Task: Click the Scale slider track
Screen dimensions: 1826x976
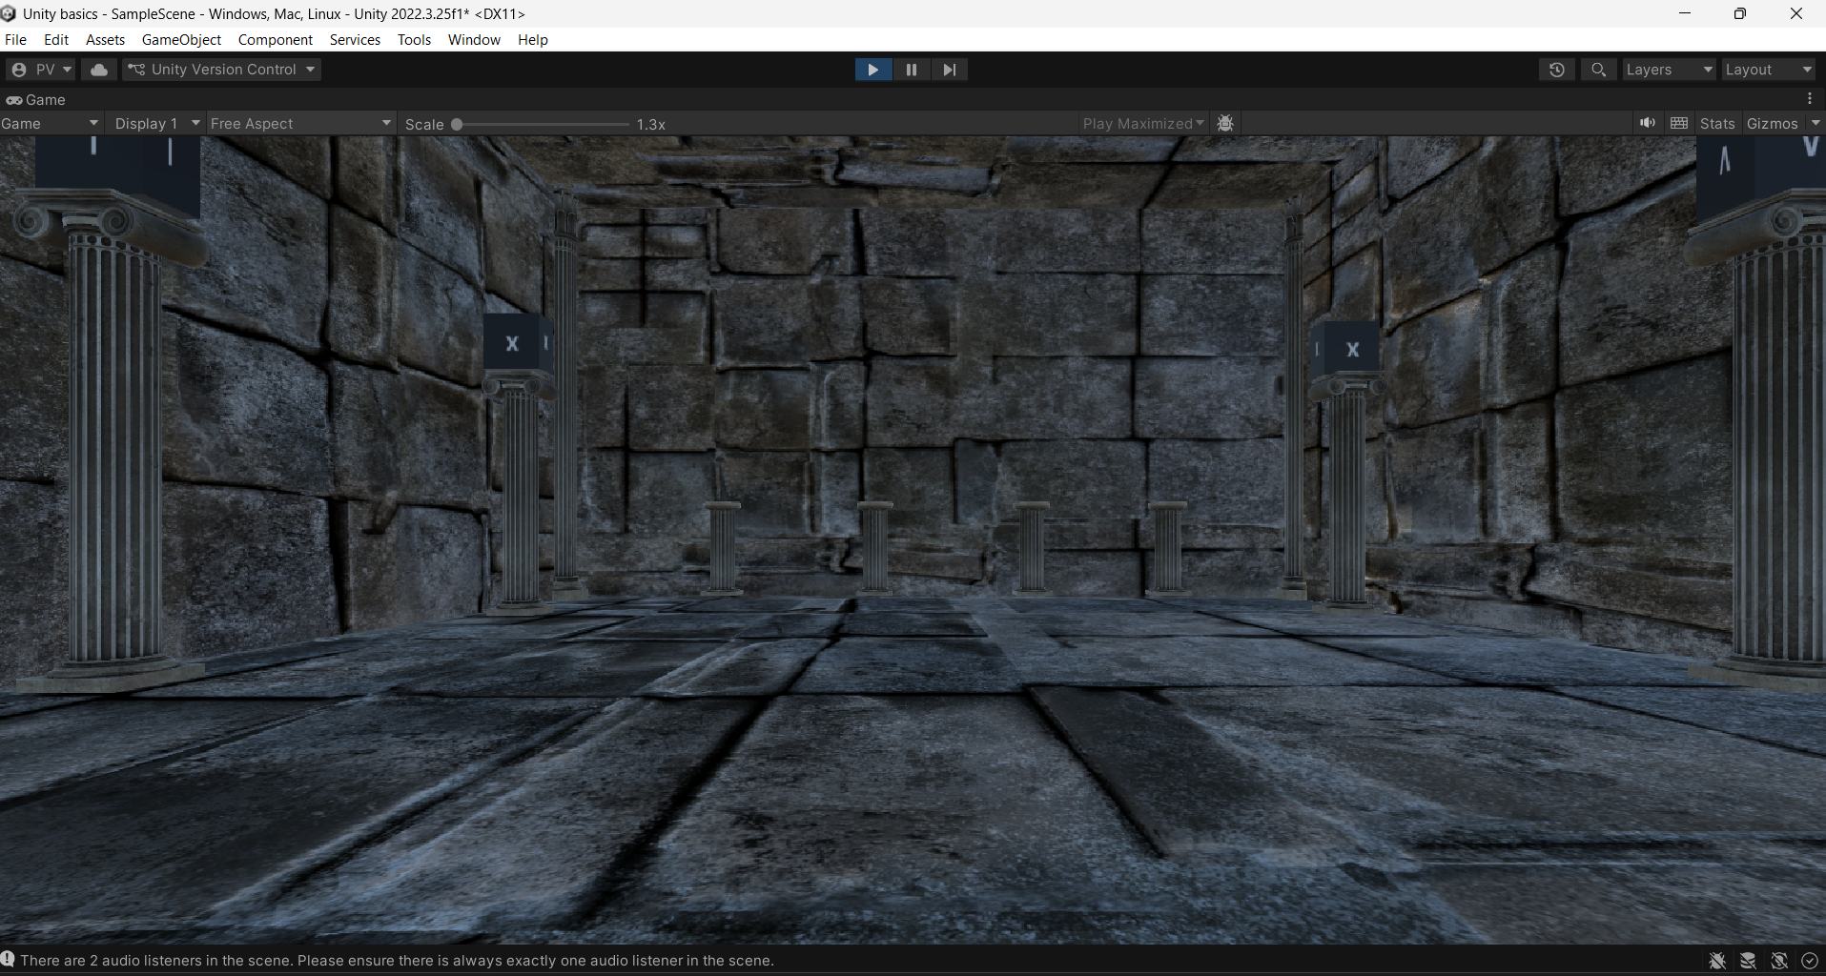Action: 544,124
